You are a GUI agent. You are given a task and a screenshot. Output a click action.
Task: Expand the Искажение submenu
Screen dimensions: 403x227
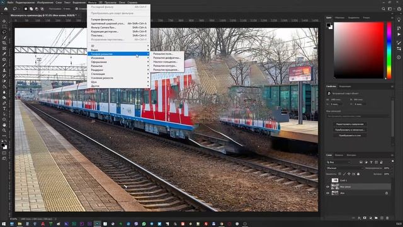click(118, 58)
